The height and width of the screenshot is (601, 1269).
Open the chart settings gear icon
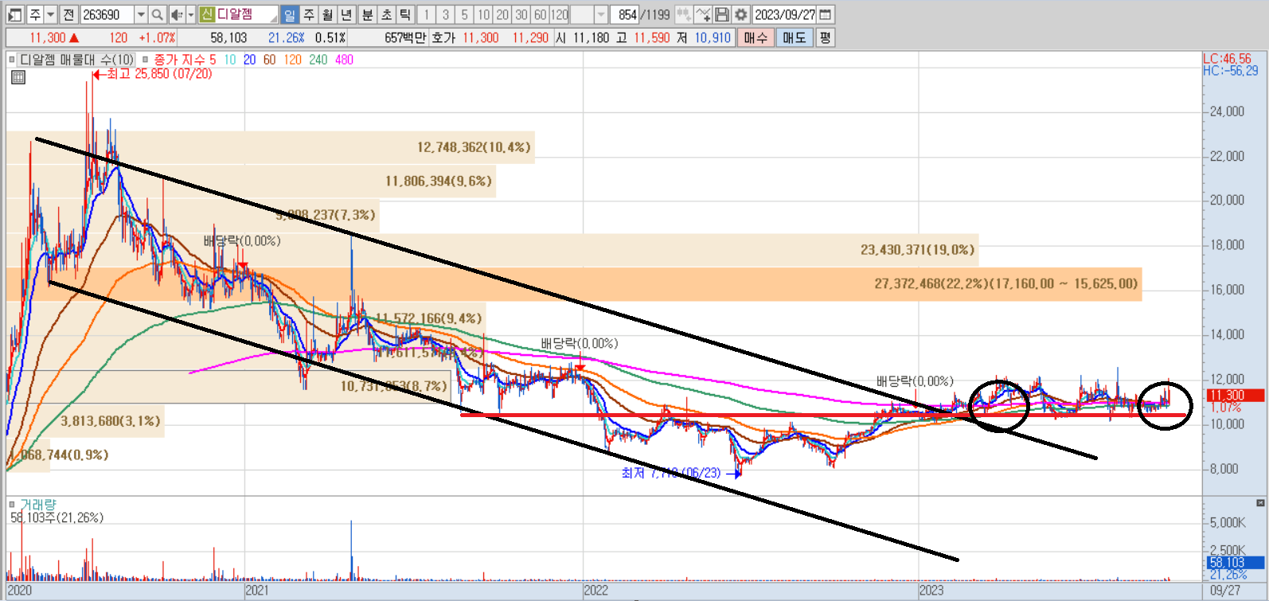(x=741, y=14)
